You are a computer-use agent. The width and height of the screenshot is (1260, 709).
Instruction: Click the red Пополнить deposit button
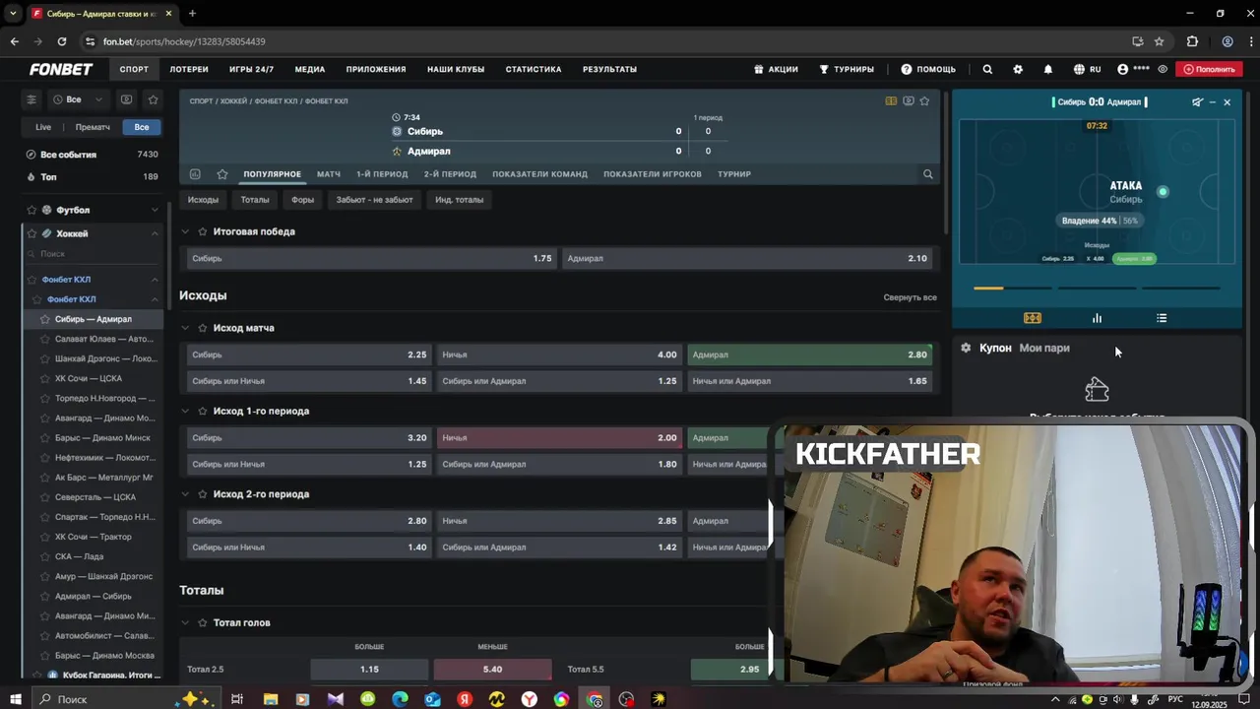click(1209, 69)
